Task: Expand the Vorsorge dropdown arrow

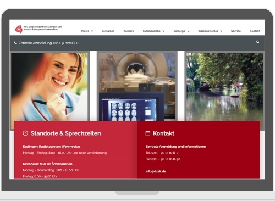Action: (188, 31)
